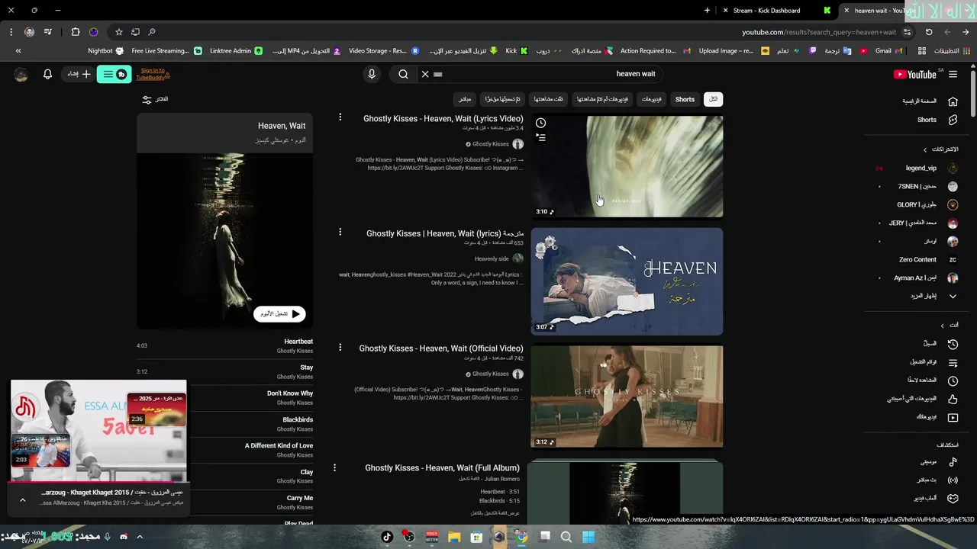Open more options for Lyrics Video result
The height and width of the screenshot is (549, 977).
340,117
